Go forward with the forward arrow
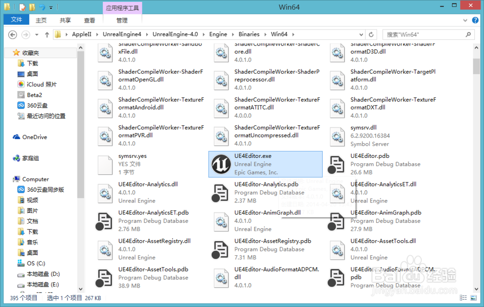 click(x=26, y=34)
